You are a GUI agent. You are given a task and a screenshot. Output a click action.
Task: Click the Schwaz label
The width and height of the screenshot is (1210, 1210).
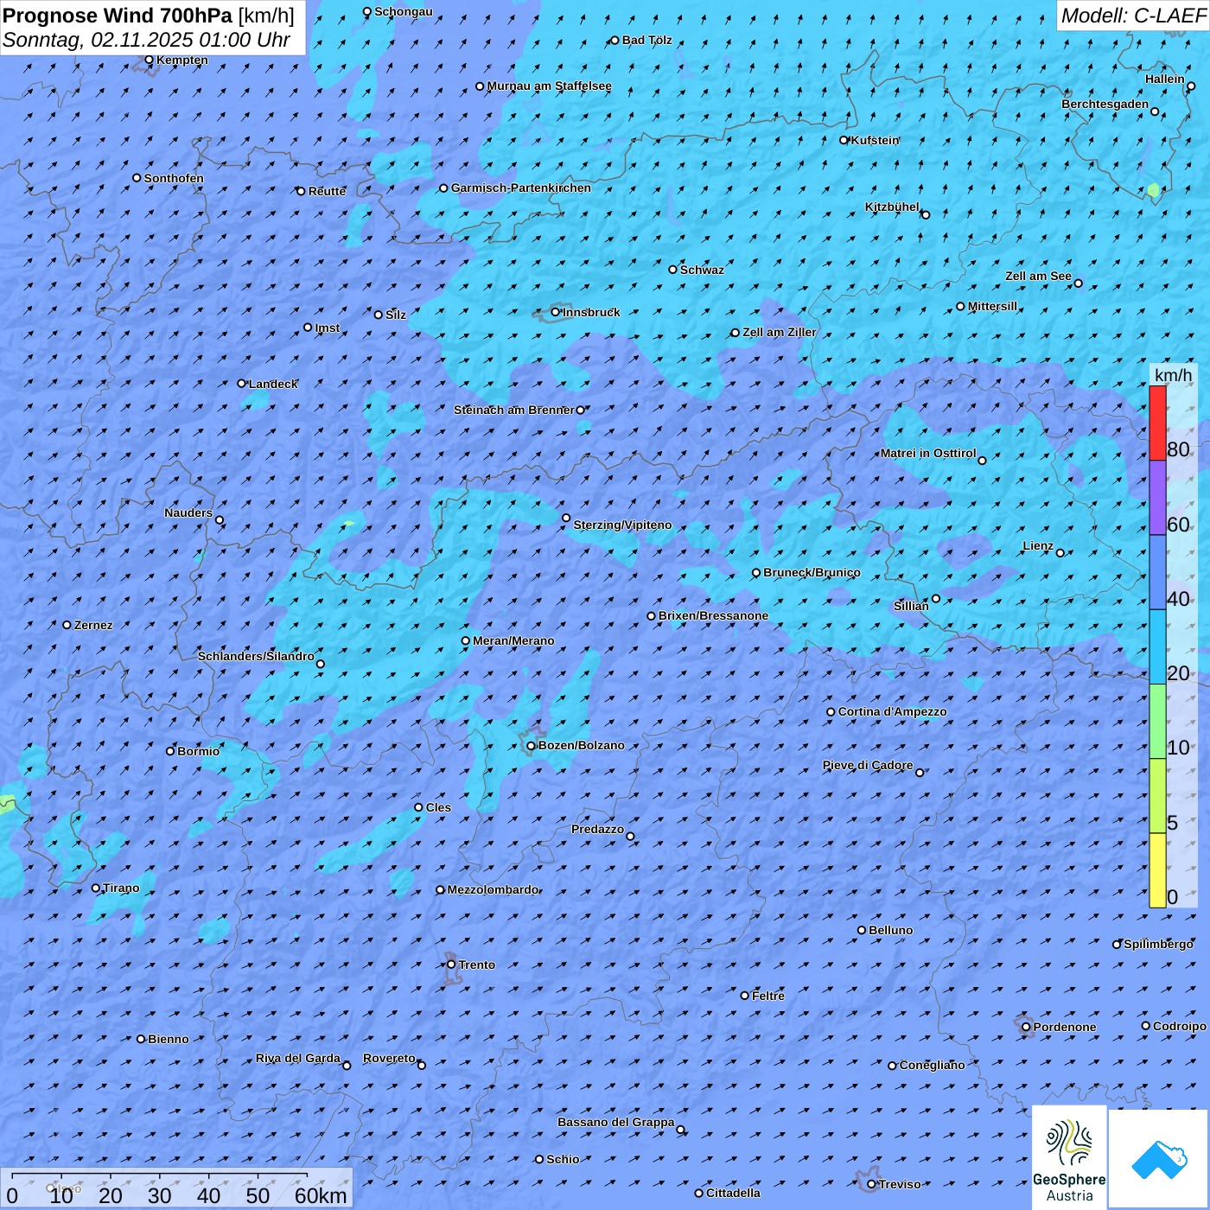(702, 270)
